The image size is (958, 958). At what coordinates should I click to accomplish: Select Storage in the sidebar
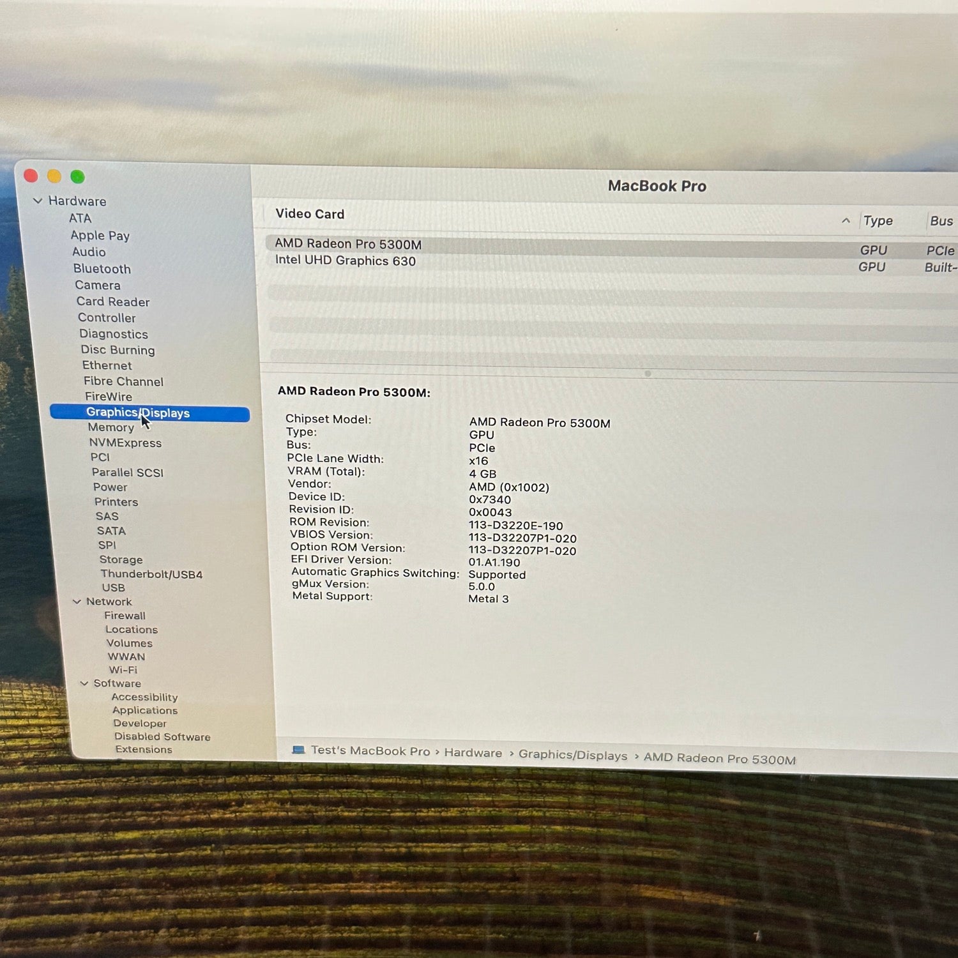[x=121, y=559]
